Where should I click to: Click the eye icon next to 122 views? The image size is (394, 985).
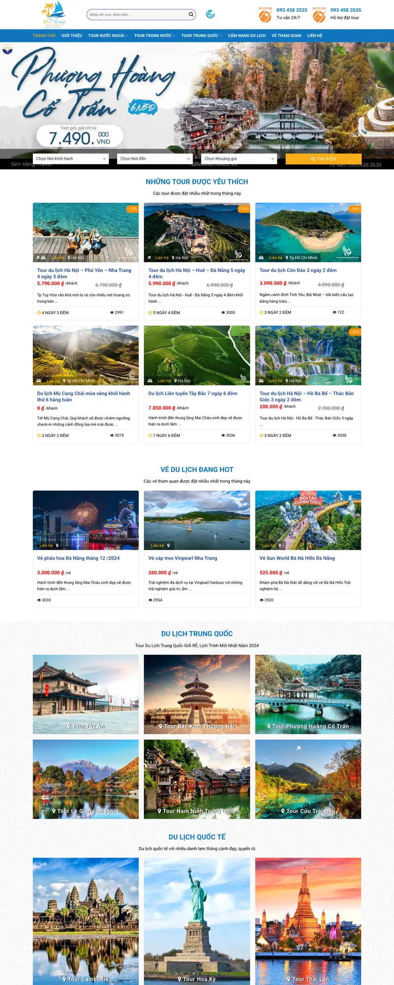[334, 312]
